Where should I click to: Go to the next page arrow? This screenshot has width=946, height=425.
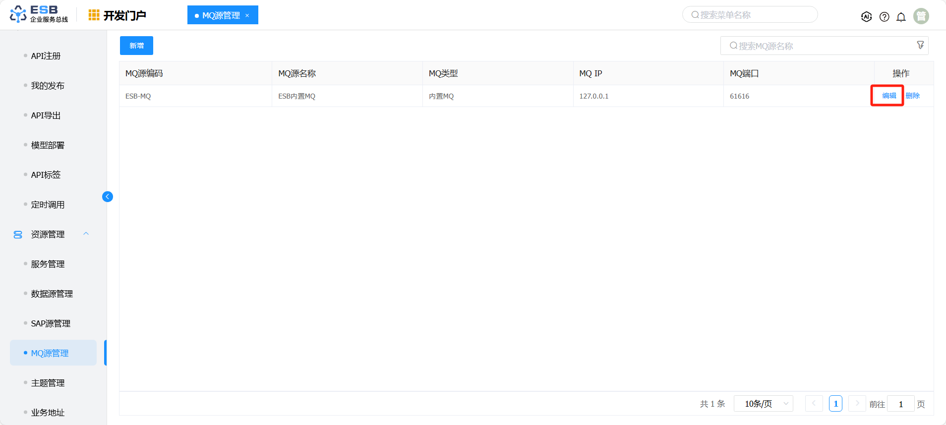[x=857, y=404]
